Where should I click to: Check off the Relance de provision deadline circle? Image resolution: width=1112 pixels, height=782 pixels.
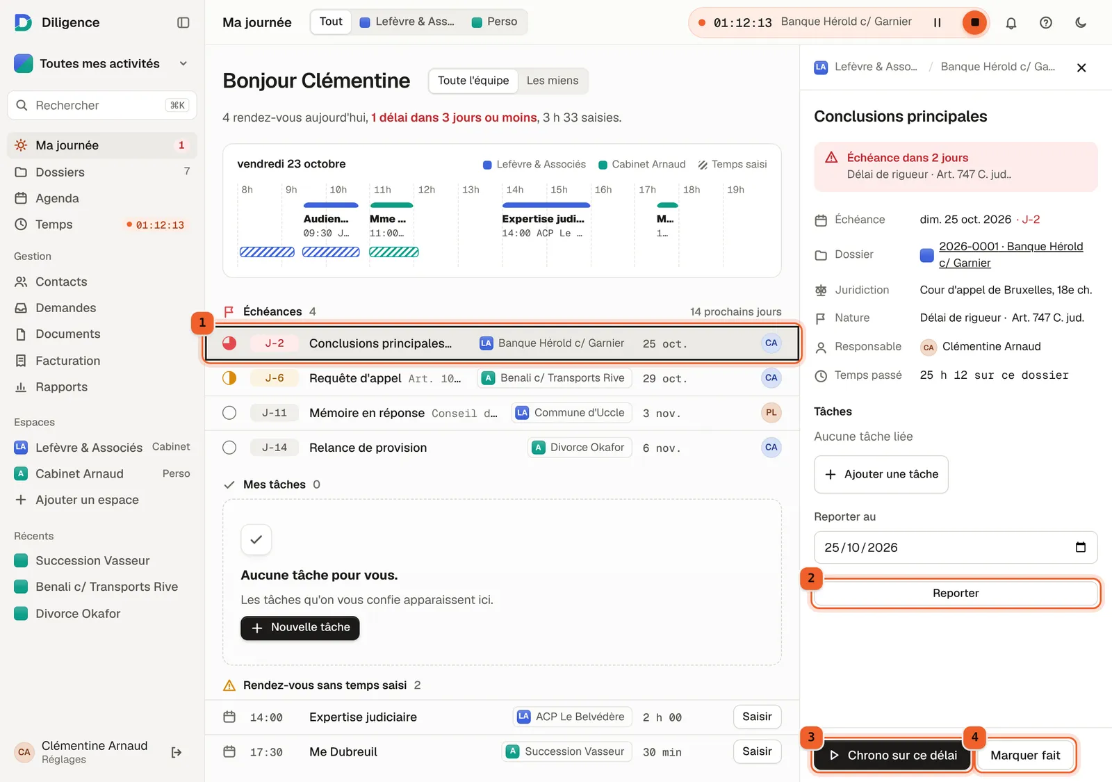point(229,448)
